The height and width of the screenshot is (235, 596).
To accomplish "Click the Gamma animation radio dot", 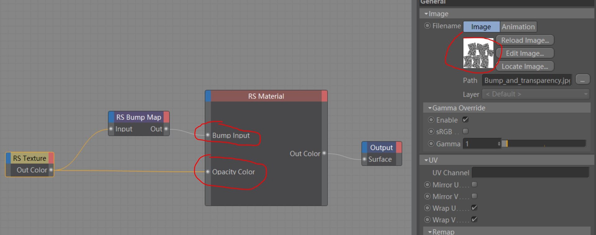I will click(431, 144).
